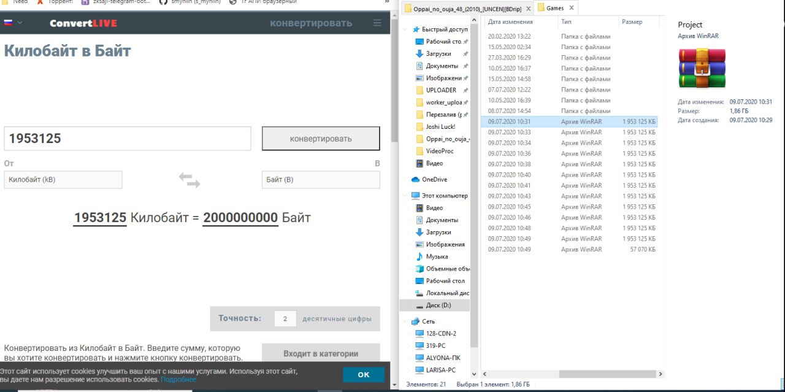
Task: Click the Локальный диск drive icon
Action: pos(419,293)
